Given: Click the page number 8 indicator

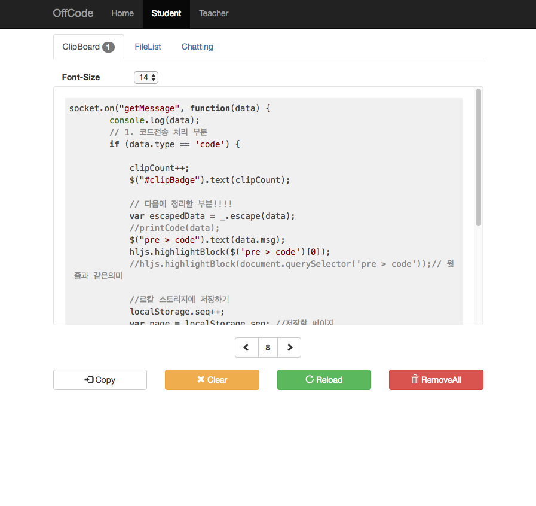Looking at the screenshot, I should [268, 348].
